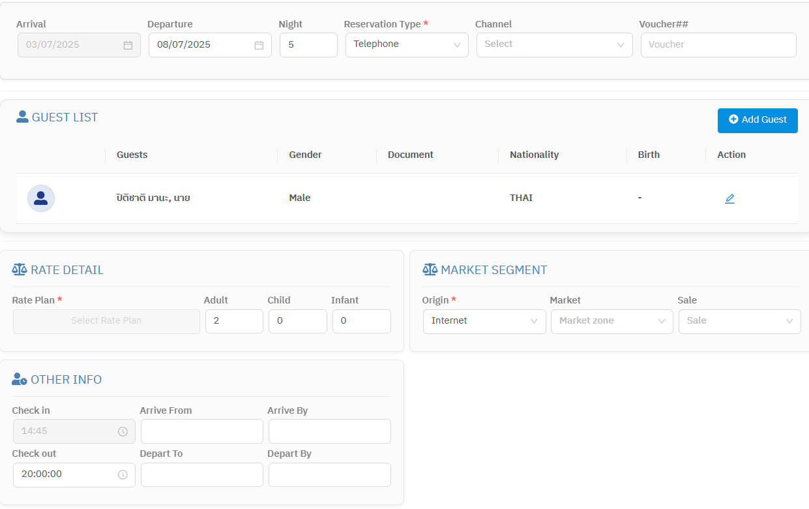Screen dimensions: 809x509
Task: Open the Sale dropdown
Action: click(x=739, y=321)
